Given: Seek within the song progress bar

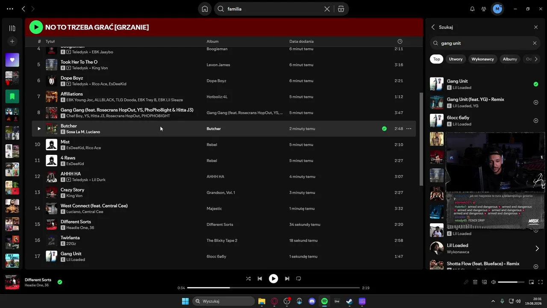Looking at the screenshot, I should 273,288.
